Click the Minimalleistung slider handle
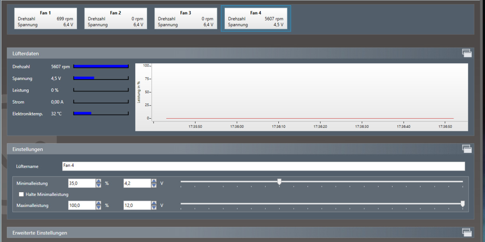The height and width of the screenshot is (242, 485). [x=279, y=182]
